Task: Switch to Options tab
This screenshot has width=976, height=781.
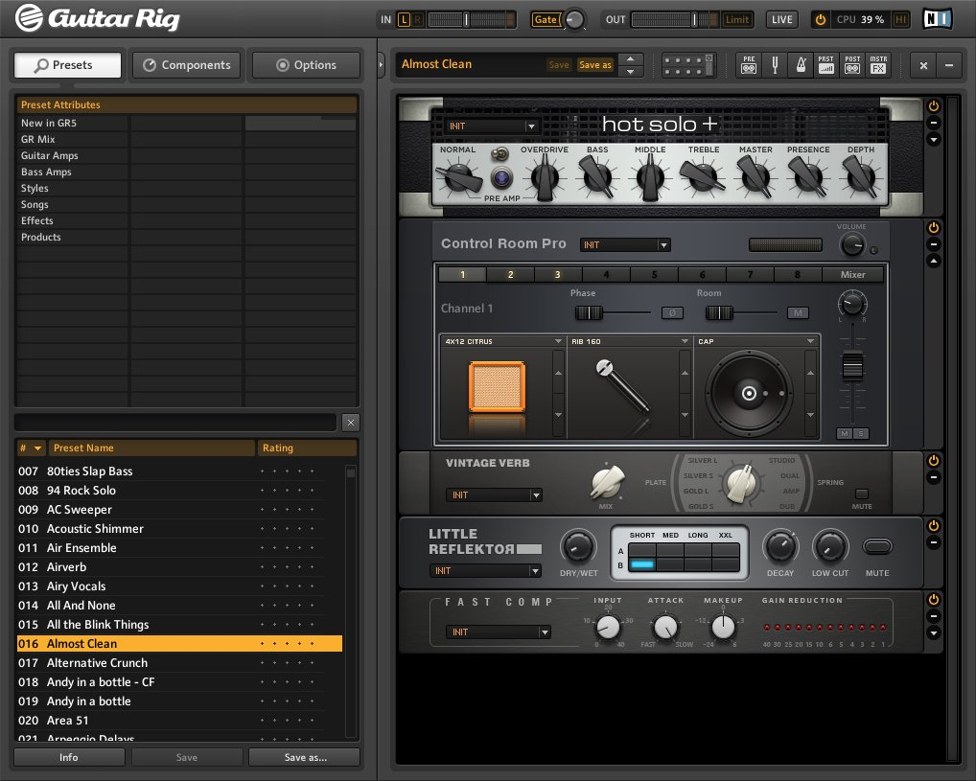Action: (306, 65)
